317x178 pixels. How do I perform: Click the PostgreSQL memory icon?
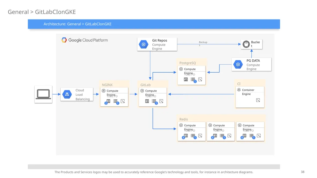186,79
